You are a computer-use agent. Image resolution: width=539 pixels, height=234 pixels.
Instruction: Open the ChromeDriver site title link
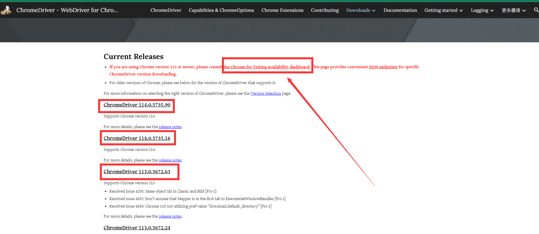[67, 10]
